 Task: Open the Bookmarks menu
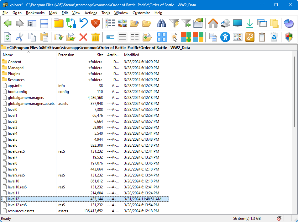[35, 13]
